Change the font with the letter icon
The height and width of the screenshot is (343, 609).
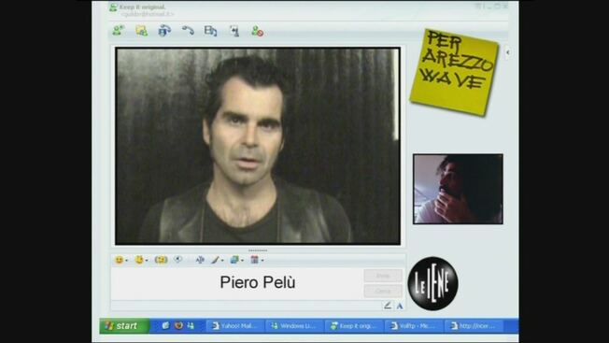click(x=200, y=260)
